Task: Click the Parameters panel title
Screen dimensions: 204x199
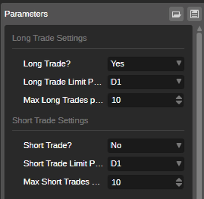Action: pyautogui.click(x=26, y=14)
